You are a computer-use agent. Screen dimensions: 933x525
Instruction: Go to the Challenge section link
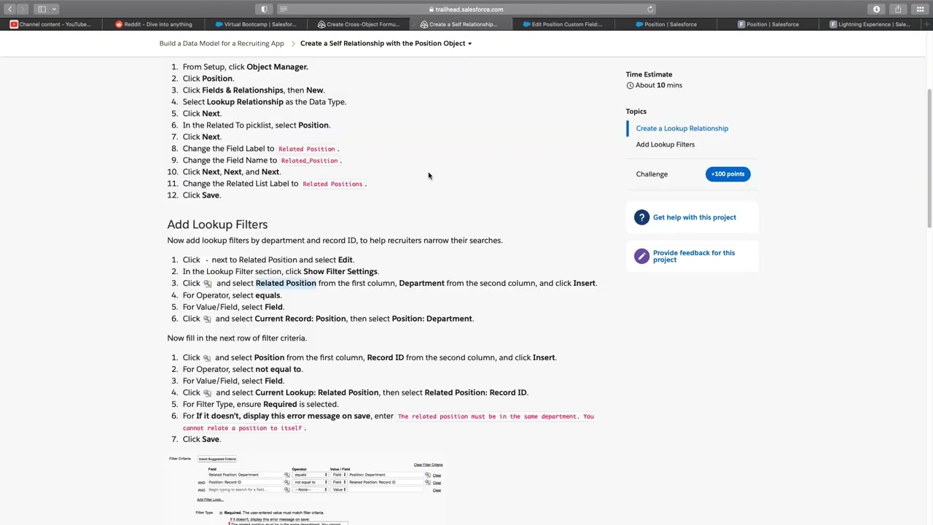coord(652,174)
